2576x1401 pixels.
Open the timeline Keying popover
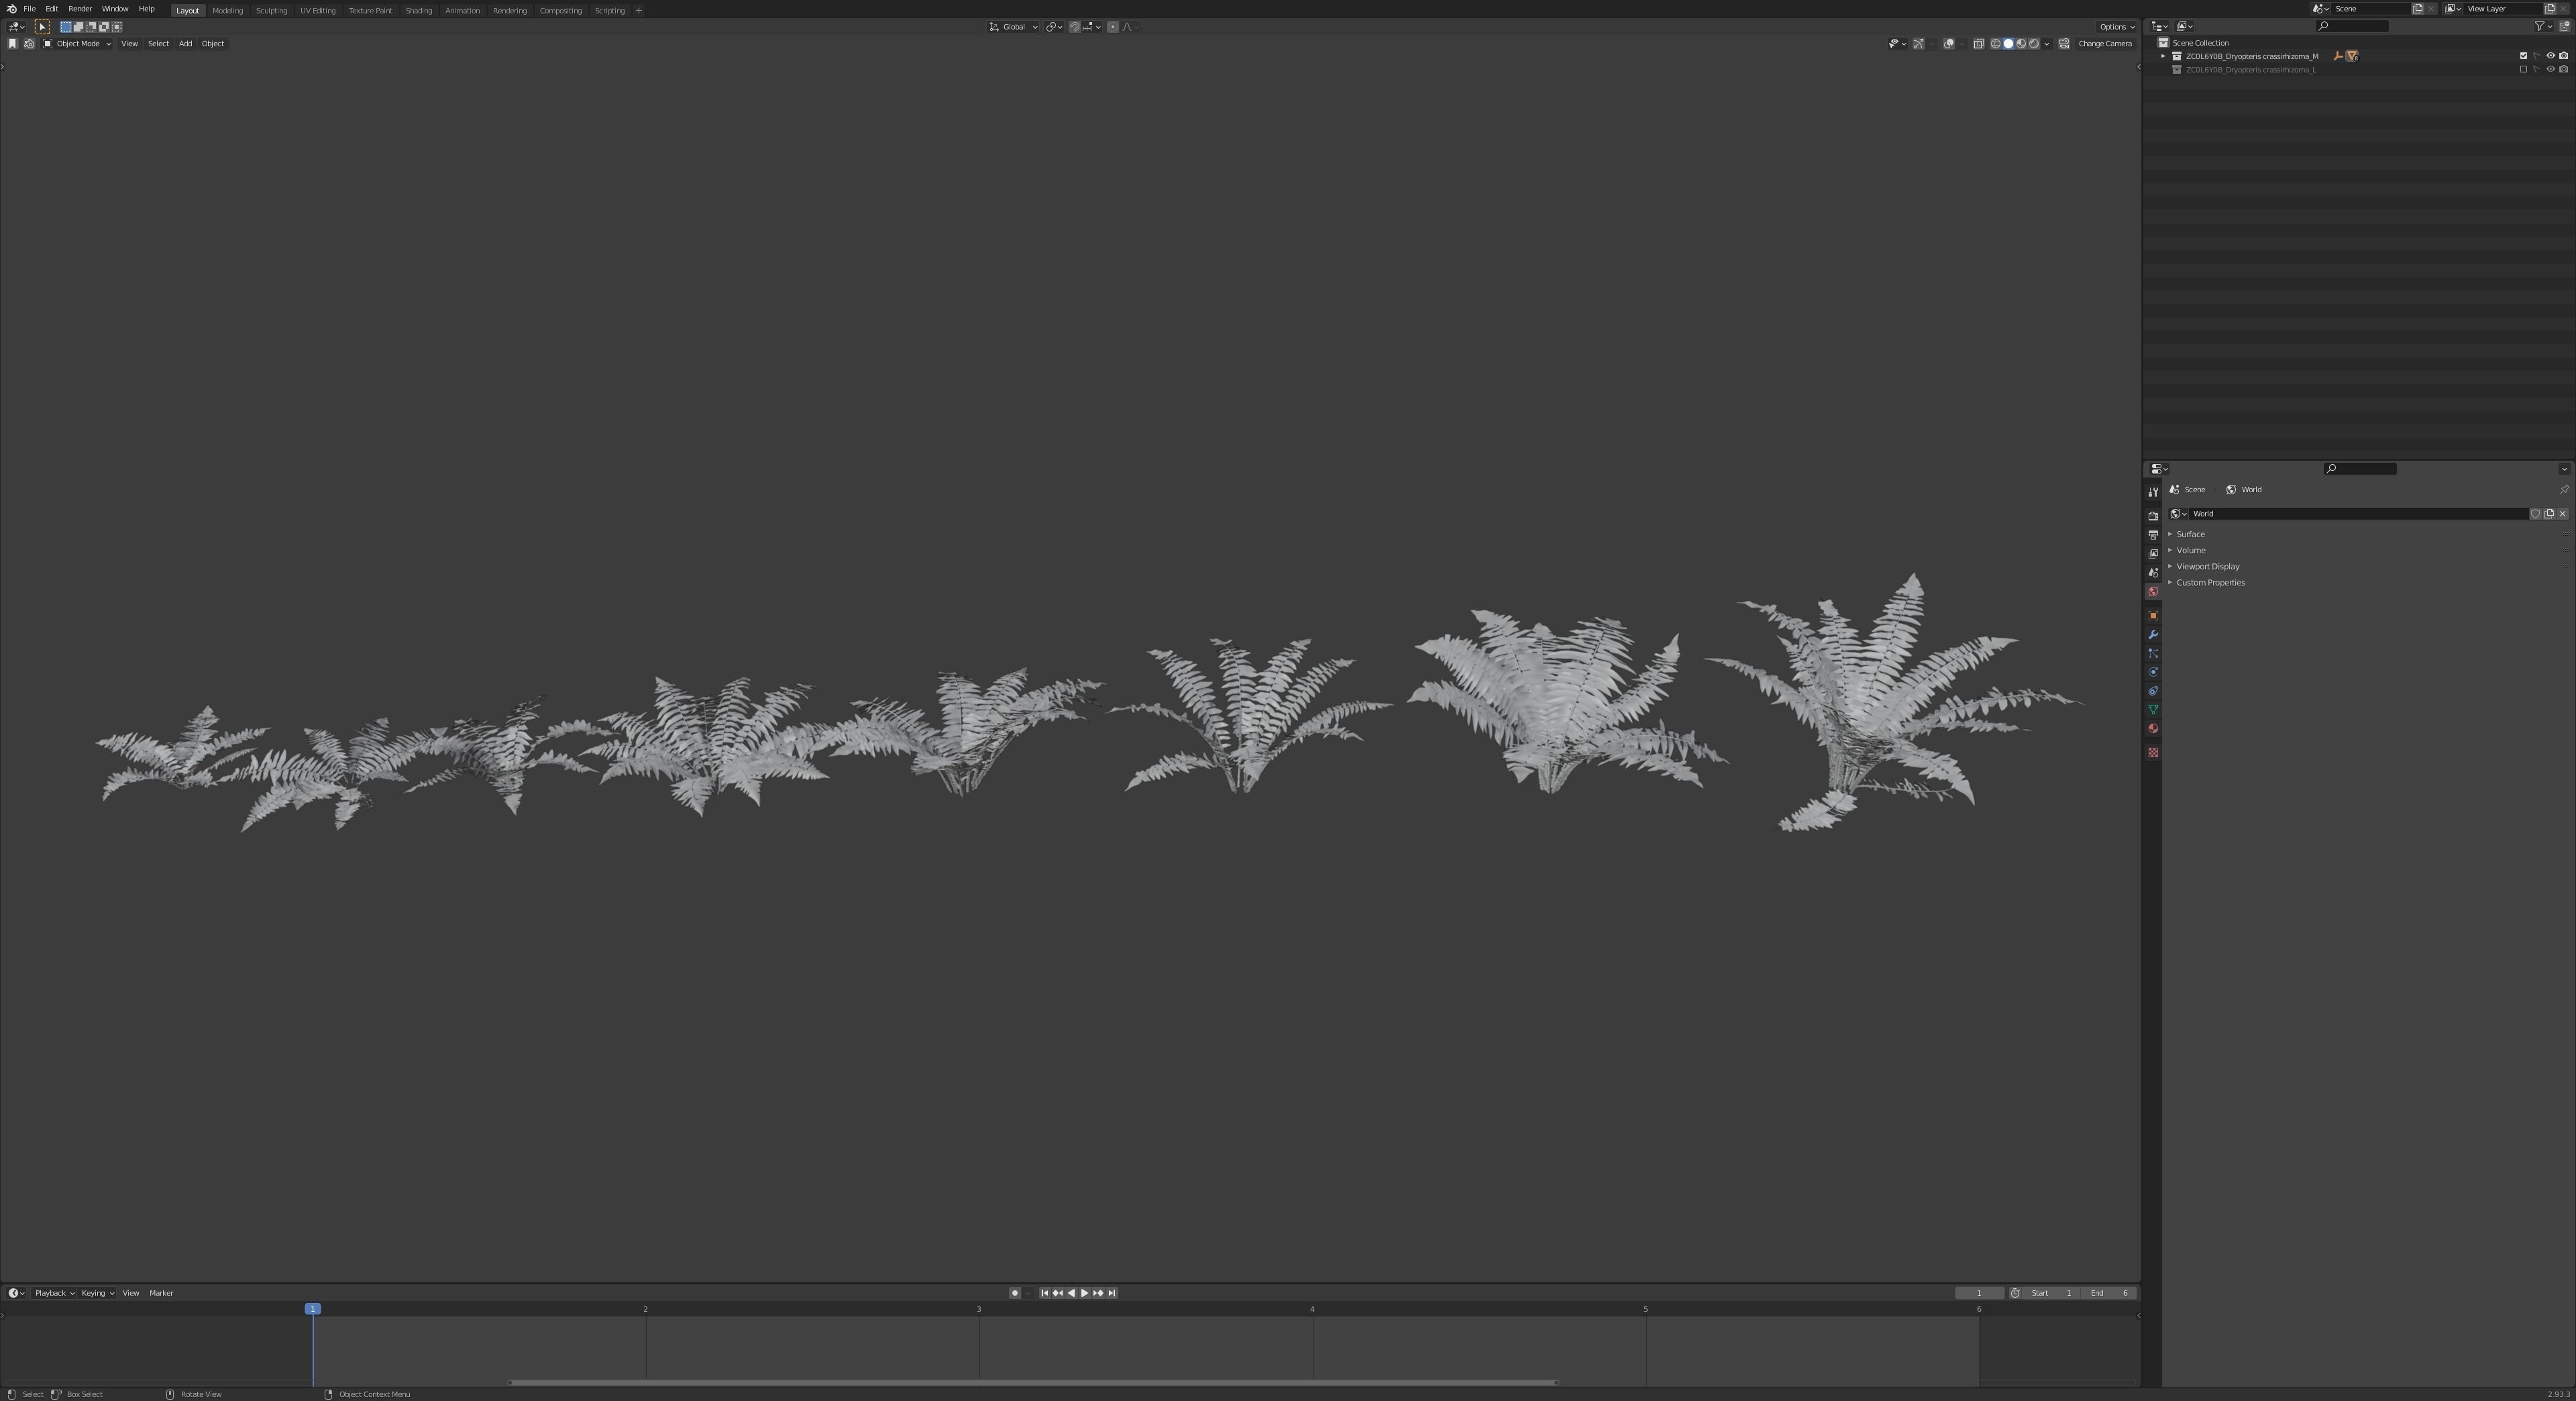pyautogui.click(x=97, y=1293)
